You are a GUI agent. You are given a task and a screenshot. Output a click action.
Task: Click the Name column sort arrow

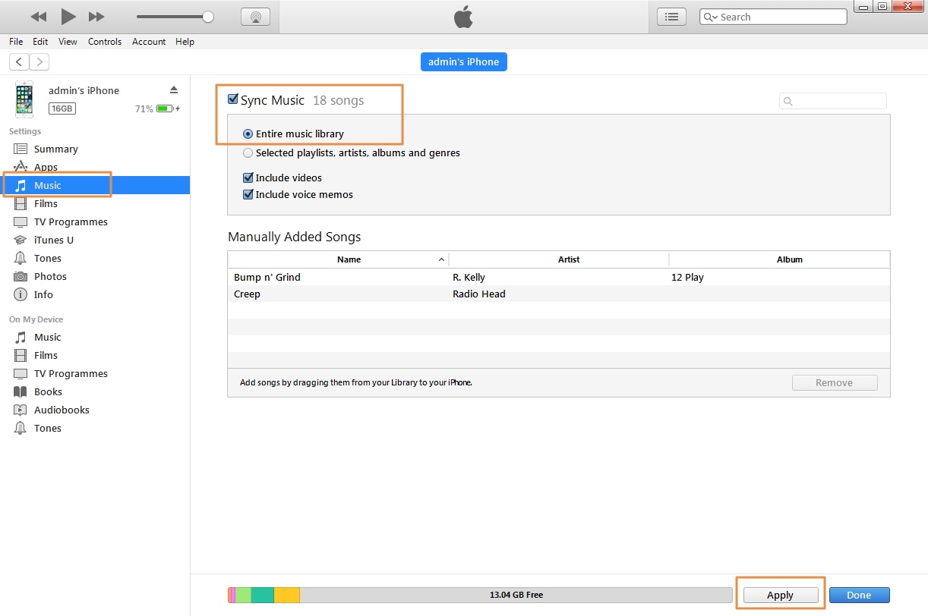coord(441,259)
